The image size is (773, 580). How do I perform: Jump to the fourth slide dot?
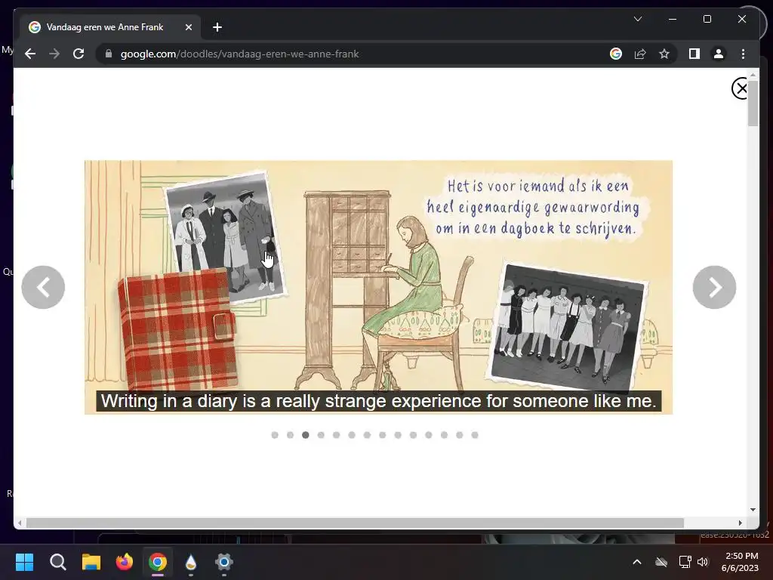click(x=321, y=435)
